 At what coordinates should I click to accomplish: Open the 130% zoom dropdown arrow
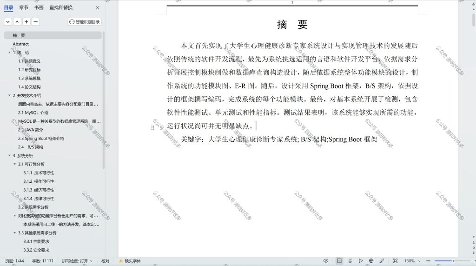tap(419, 261)
